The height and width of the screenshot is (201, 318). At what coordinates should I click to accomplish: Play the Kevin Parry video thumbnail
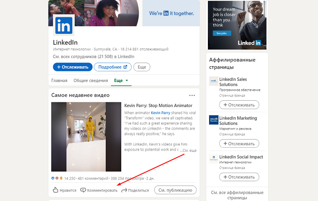pyautogui.click(x=86, y=137)
